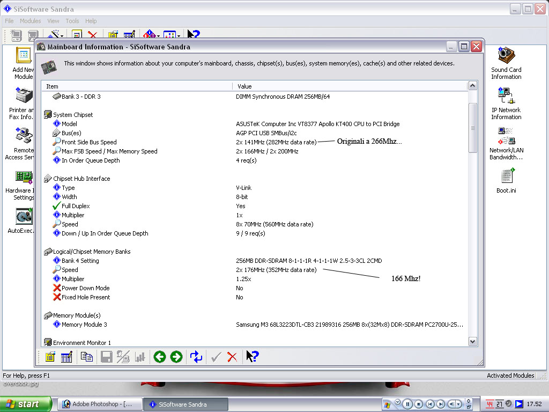This screenshot has width=549, height=412.
Task: Click the What's This help icon in dialog toolbar
Action: coord(252,356)
